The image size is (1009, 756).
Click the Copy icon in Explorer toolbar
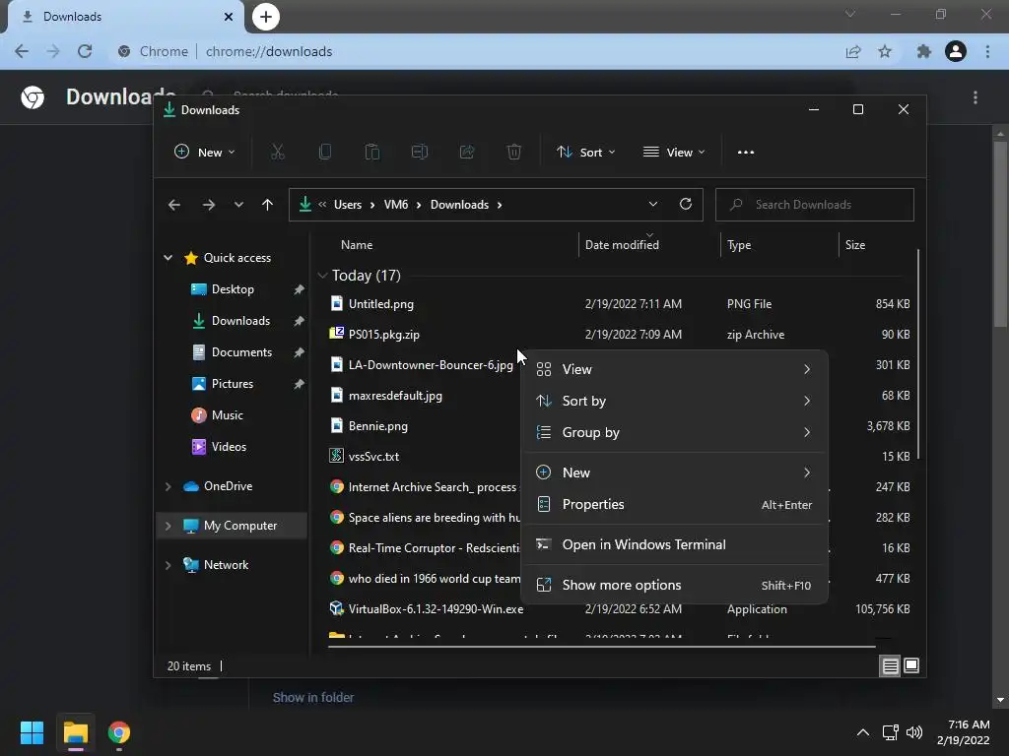[325, 153]
